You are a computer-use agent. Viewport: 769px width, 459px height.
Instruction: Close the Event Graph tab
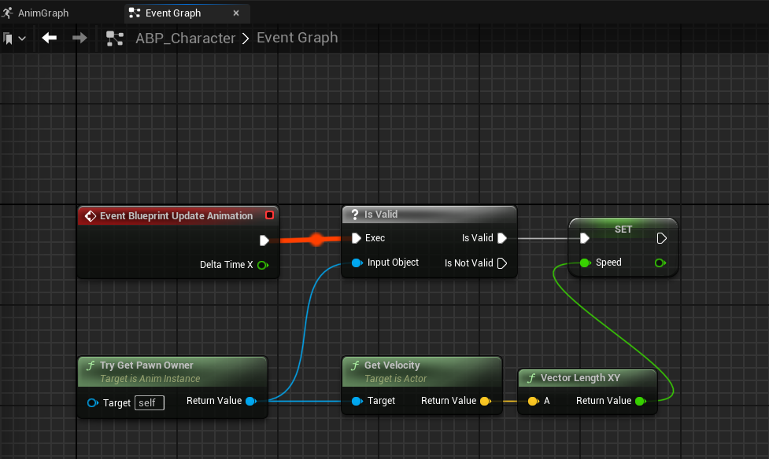click(x=236, y=13)
